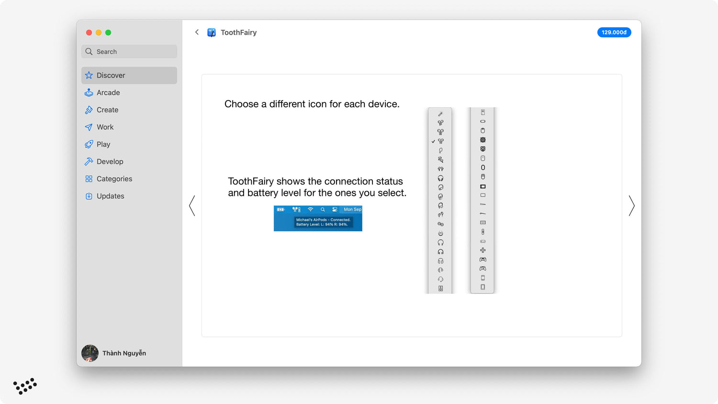Click the Discover star icon
Screen dimensions: 718x404
[89, 75]
